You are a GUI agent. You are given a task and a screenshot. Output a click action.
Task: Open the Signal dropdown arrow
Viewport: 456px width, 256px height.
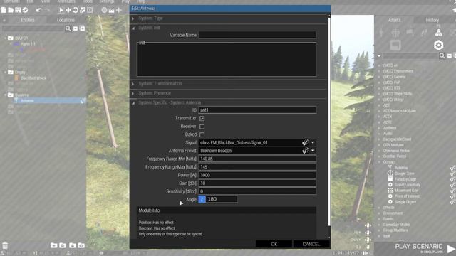point(313,142)
